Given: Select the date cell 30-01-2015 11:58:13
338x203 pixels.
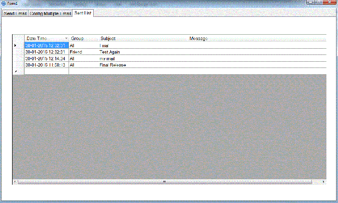Looking at the screenshot, I should point(46,65).
